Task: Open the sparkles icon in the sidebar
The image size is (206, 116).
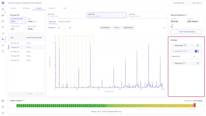Action: click(x=3, y=45)
